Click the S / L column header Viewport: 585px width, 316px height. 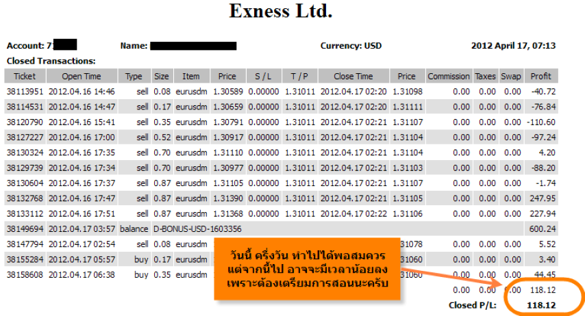pyautogui.click(x=264, y=76)
